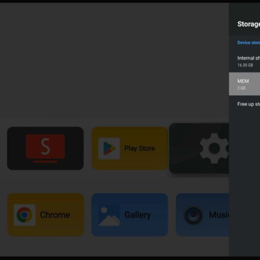Image resolution: width=260 pixels, height=260 pixels.
Task: Click the 16.00 GB capacity text
Action: (x=245, y=65)
